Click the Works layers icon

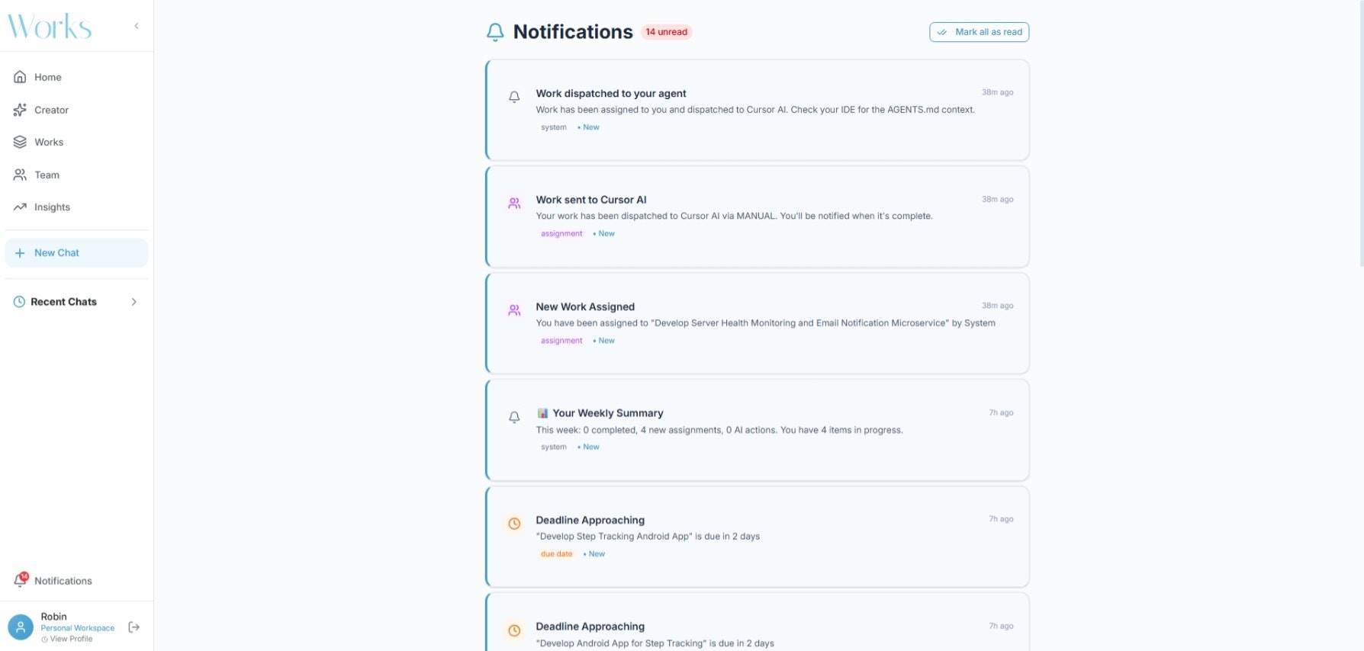[20, 142]
